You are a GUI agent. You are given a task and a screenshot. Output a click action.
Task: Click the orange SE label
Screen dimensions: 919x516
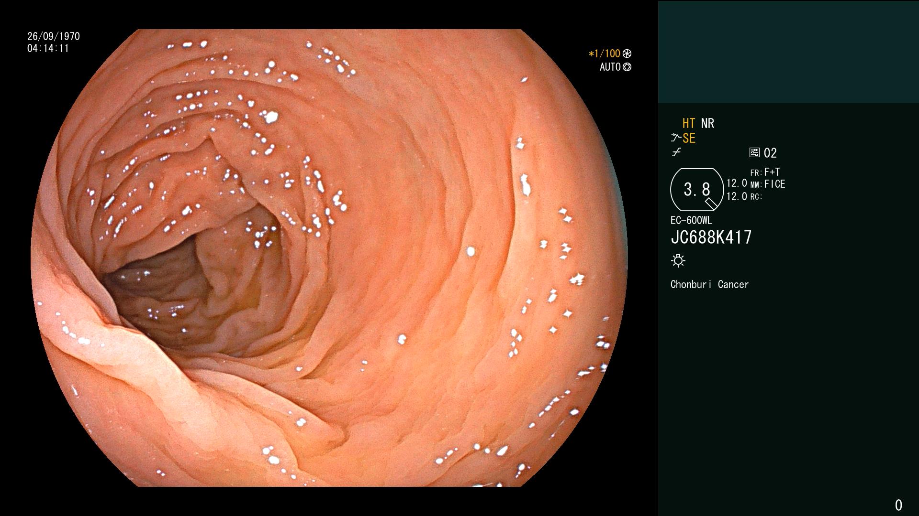coord(689,139)
